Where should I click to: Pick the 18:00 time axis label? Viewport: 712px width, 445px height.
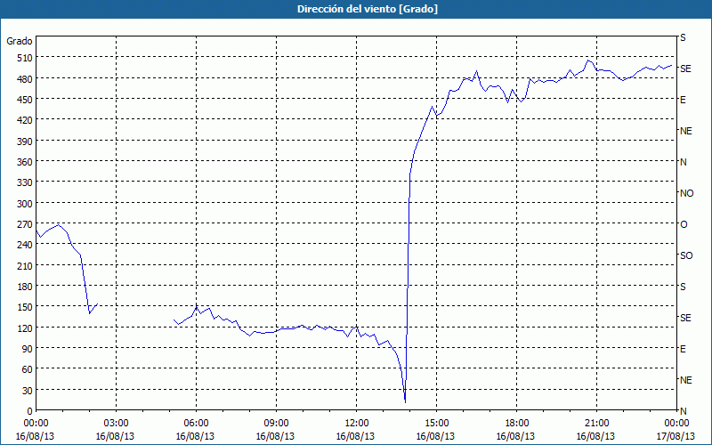coord(516,424)
